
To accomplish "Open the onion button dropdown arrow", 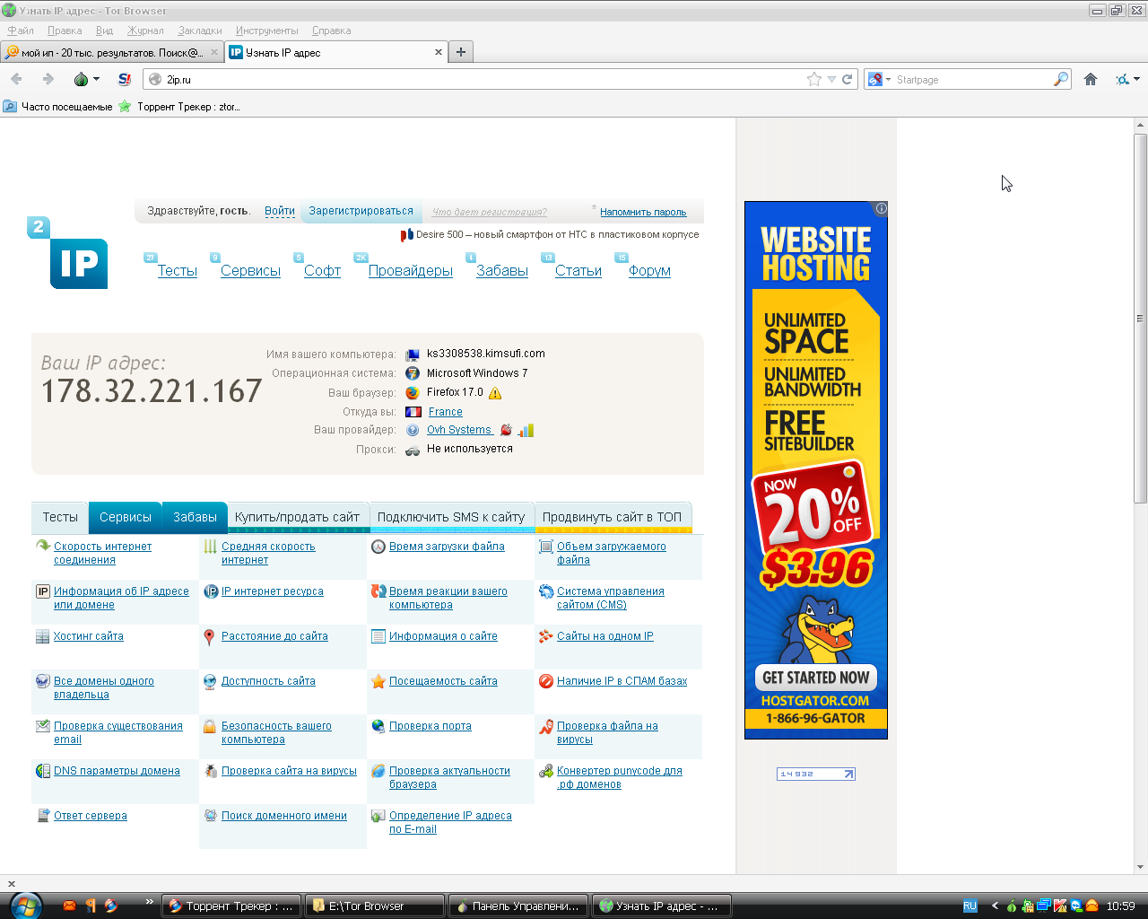I will tap(96, 79).
